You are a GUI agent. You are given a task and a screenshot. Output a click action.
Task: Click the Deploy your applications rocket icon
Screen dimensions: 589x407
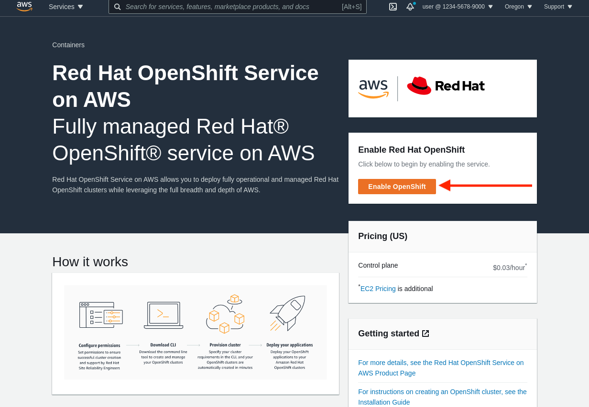coord(289,313)
